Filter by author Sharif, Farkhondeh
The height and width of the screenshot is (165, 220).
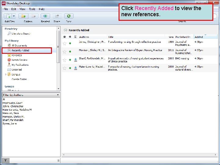[x=13, y=120]
